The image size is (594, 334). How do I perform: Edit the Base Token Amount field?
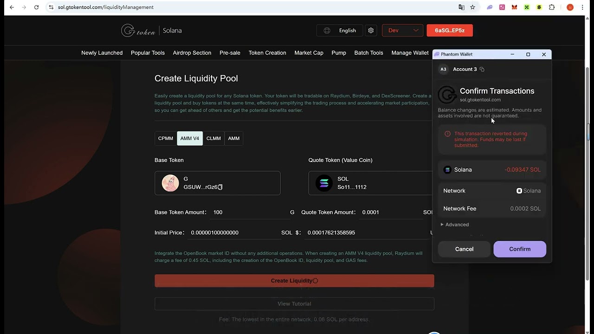point(251,212)
